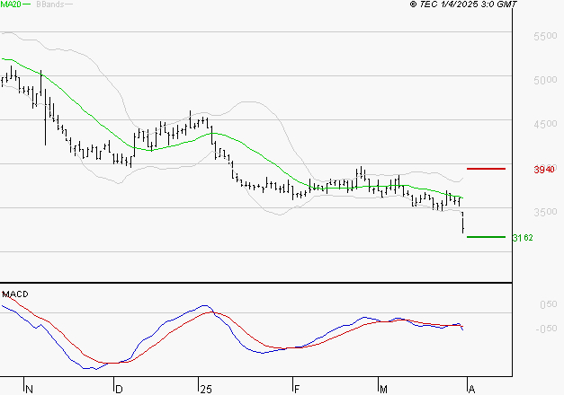
Task: Click the red resistance level line
Action: click(486, 169)
